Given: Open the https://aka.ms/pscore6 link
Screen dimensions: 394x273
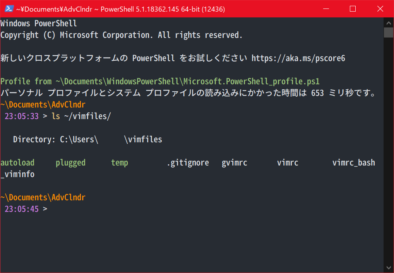Looking at the screenshot, I should click(298, 58).
